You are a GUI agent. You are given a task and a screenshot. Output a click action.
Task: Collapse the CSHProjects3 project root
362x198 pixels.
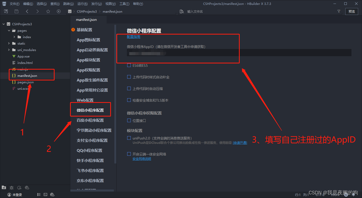[x=4, y=24]
